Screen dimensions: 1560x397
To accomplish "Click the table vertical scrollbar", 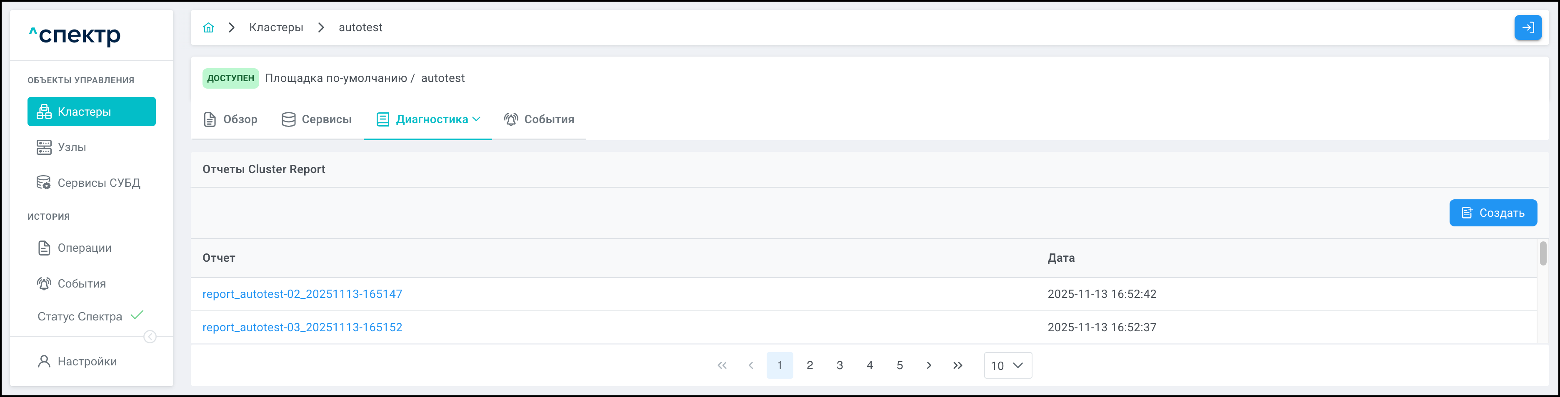I will point(1542,253).
